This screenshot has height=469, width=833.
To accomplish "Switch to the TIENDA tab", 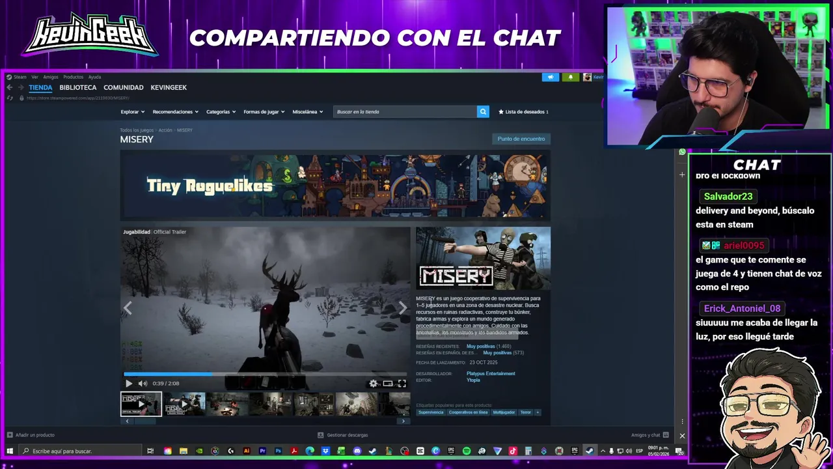I will point(40,87).
